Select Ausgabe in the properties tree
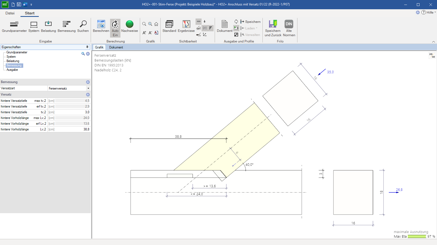 [x=12, y=70]
